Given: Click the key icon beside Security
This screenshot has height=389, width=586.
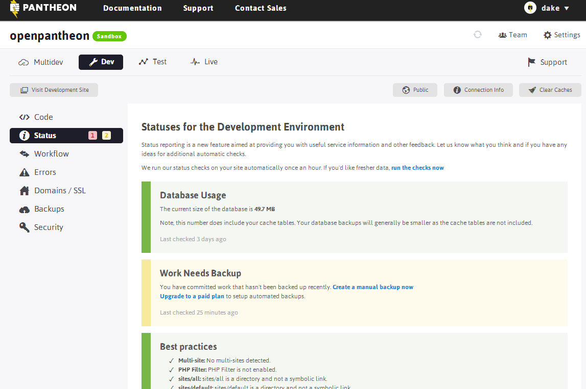Looking at the screenshot, I should (25, 227).
